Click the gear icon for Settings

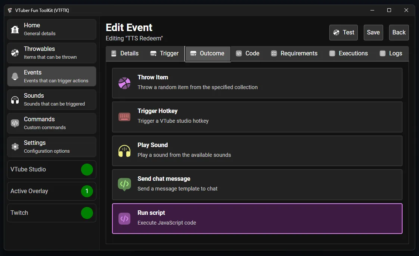pos(15,147)
